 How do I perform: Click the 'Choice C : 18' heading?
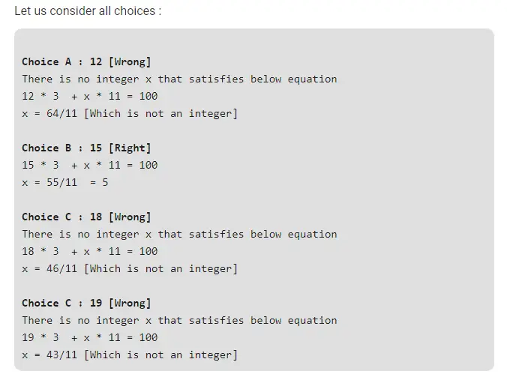coord(62,217)
